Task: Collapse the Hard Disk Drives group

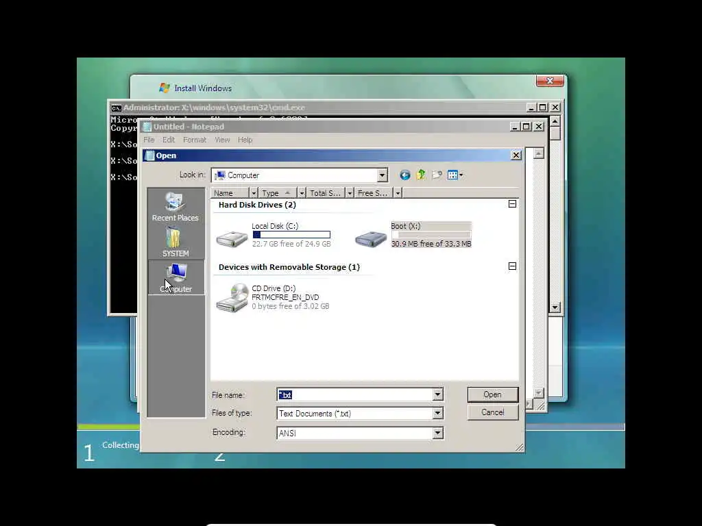Action: pyautogui.click(x=513, y=204)
